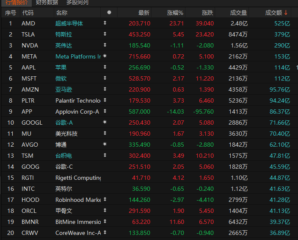Viewport: 298px width, 240px height.
Task: Open the 超威半导体 stock name link
Action: pos(69,23)
